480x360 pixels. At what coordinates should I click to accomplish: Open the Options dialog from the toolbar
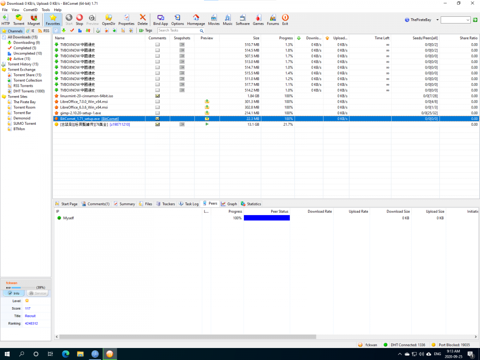pos(178,20)
